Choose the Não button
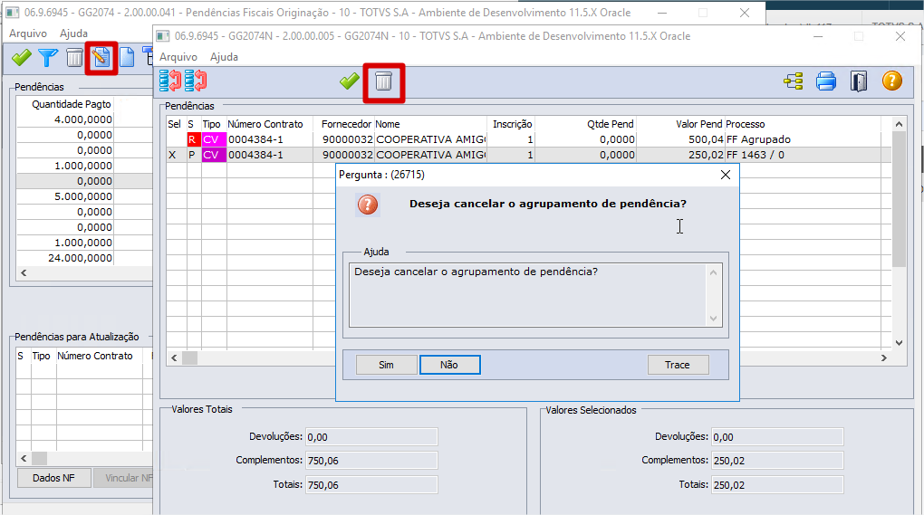 (x=449, y=365)
